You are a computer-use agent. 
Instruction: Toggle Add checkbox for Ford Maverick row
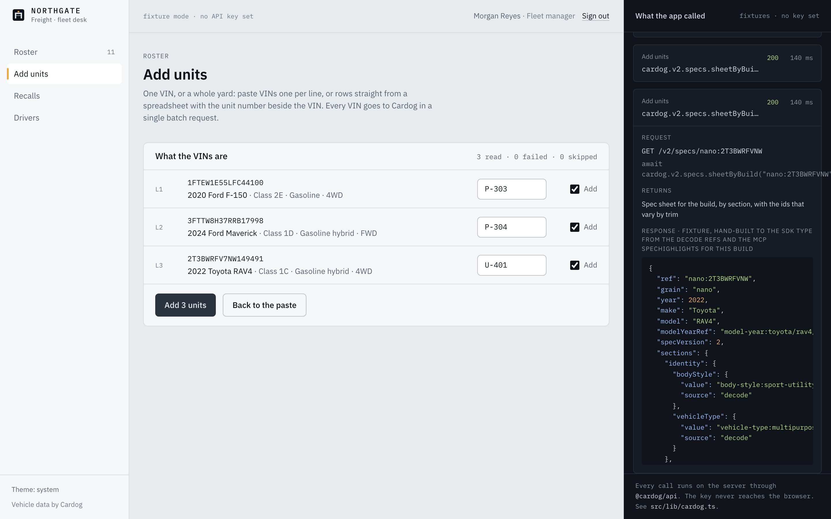574,227
